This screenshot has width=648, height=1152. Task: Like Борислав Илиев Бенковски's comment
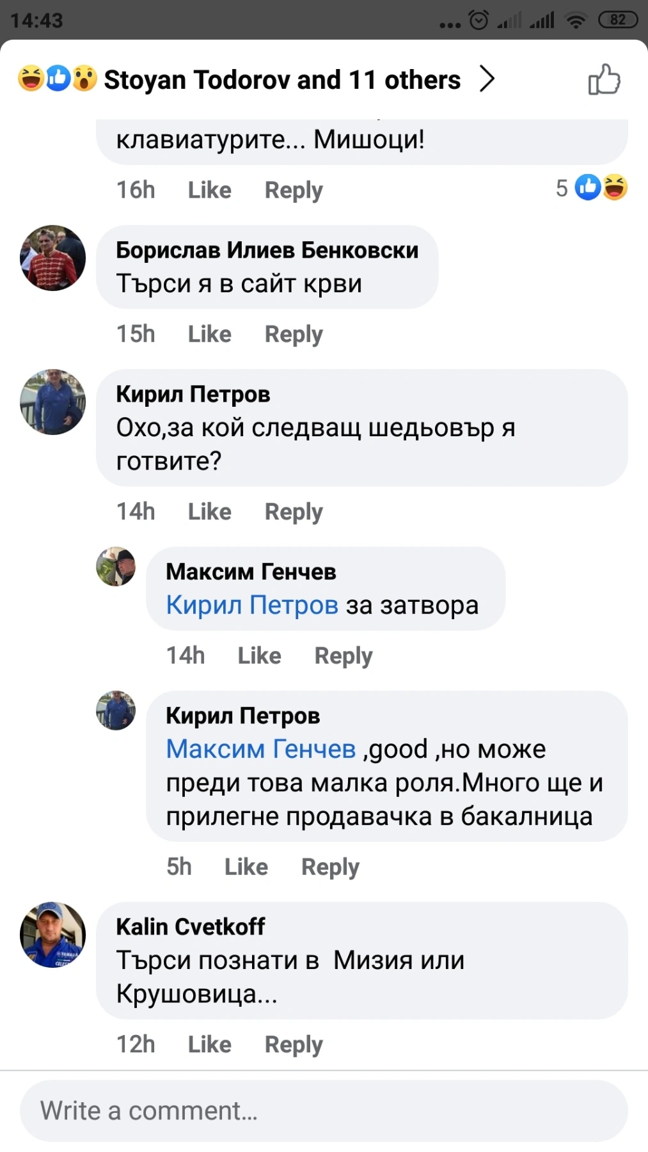coord(209,334)
